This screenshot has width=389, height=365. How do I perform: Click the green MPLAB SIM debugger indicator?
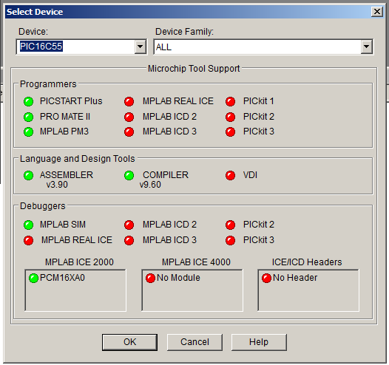29,225
